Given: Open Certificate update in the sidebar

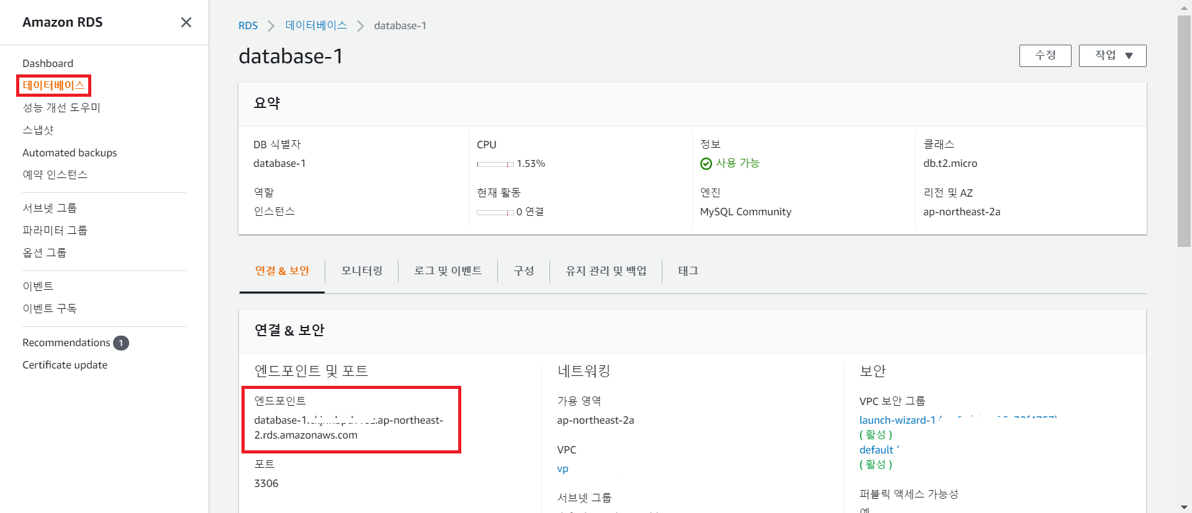Looking at the screenshot, I should click(65, 365).
